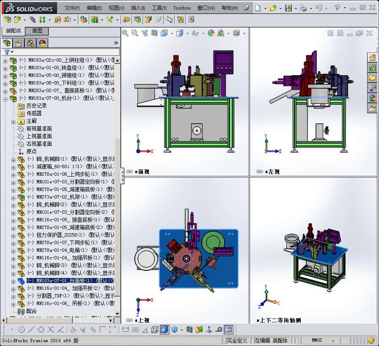This screenshot has width=379, height=346.
Task: Toggle link views icon beside 左视 label
Action: click(x=260, y=172)
